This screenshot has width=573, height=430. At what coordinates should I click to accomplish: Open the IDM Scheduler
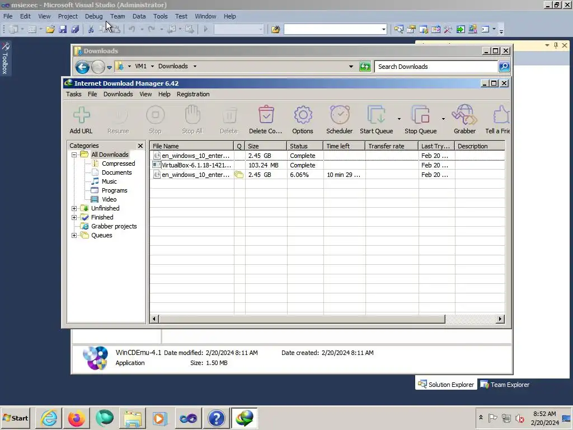click(x=340, y=120)
